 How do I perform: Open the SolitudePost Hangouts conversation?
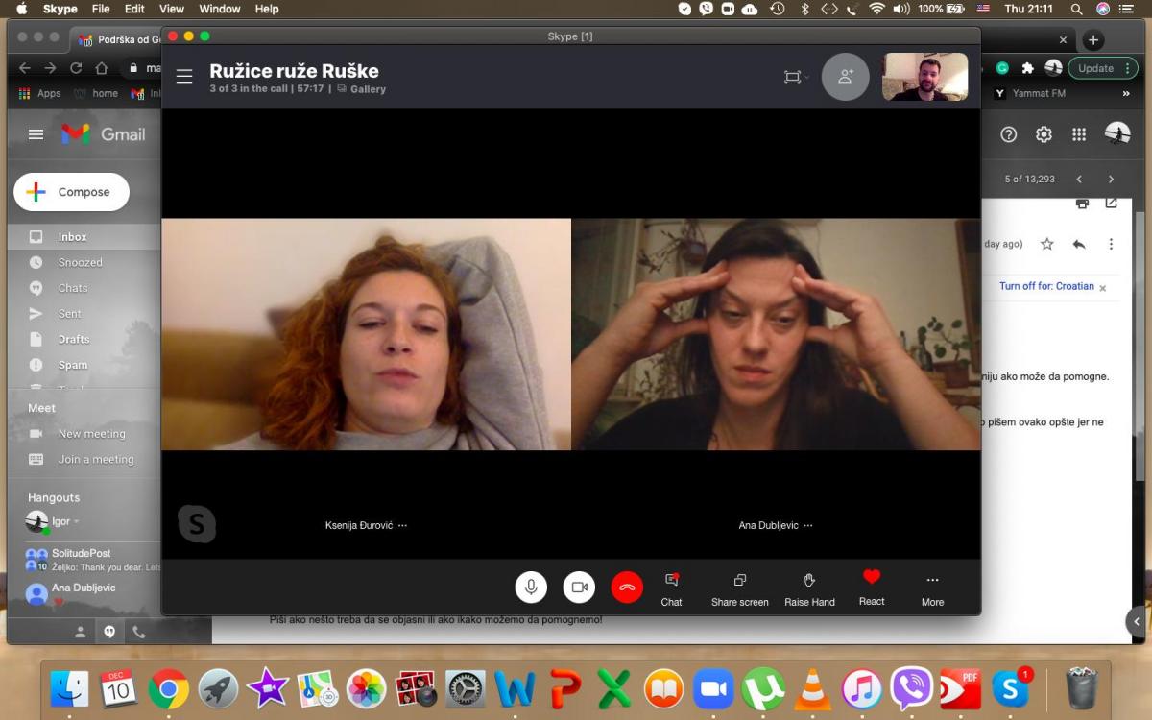point(92,560)
